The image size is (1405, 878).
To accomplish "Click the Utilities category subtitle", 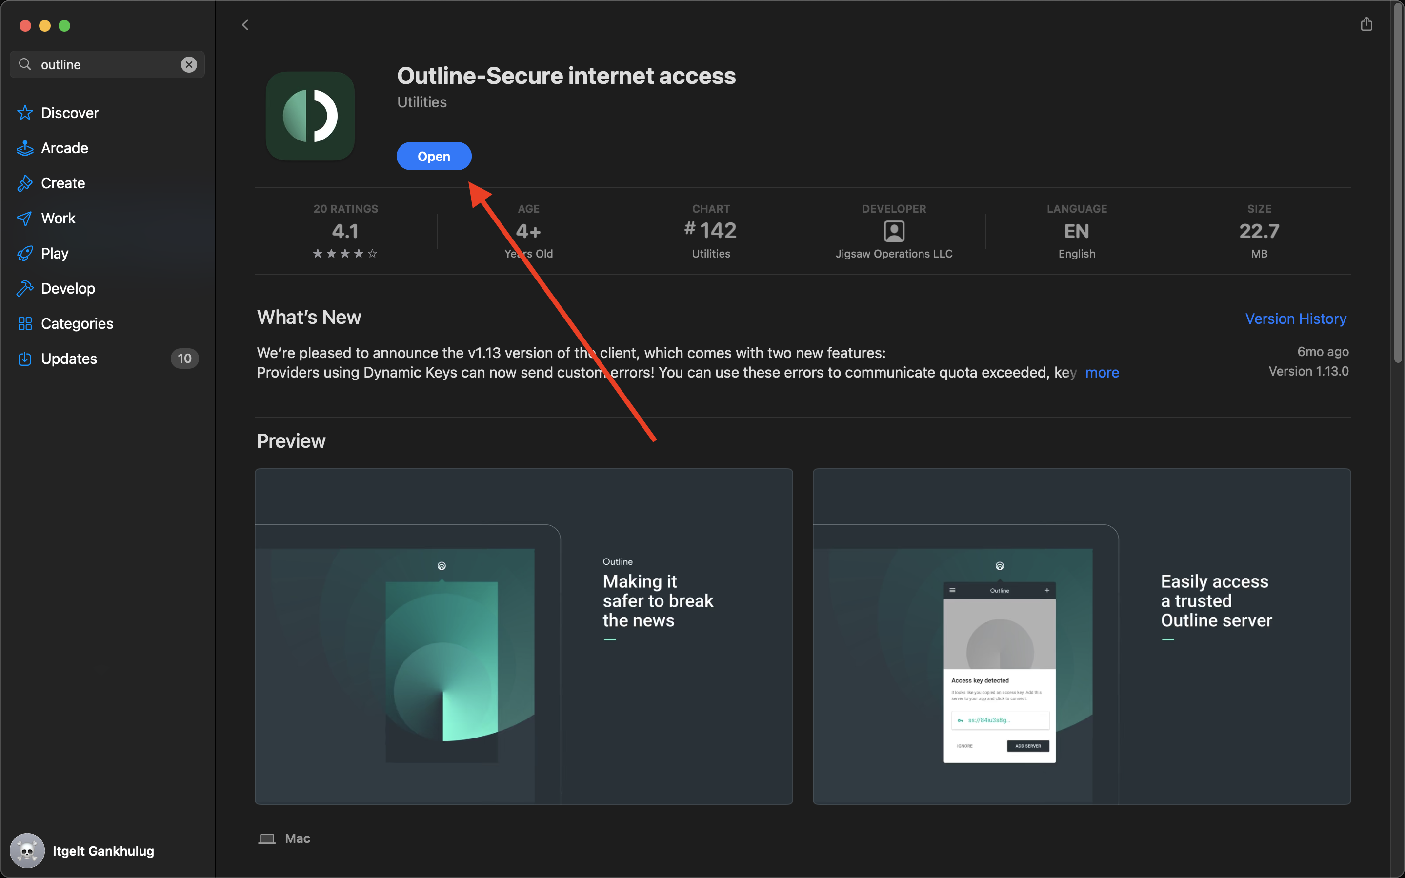I will click(x=421, y=102).
